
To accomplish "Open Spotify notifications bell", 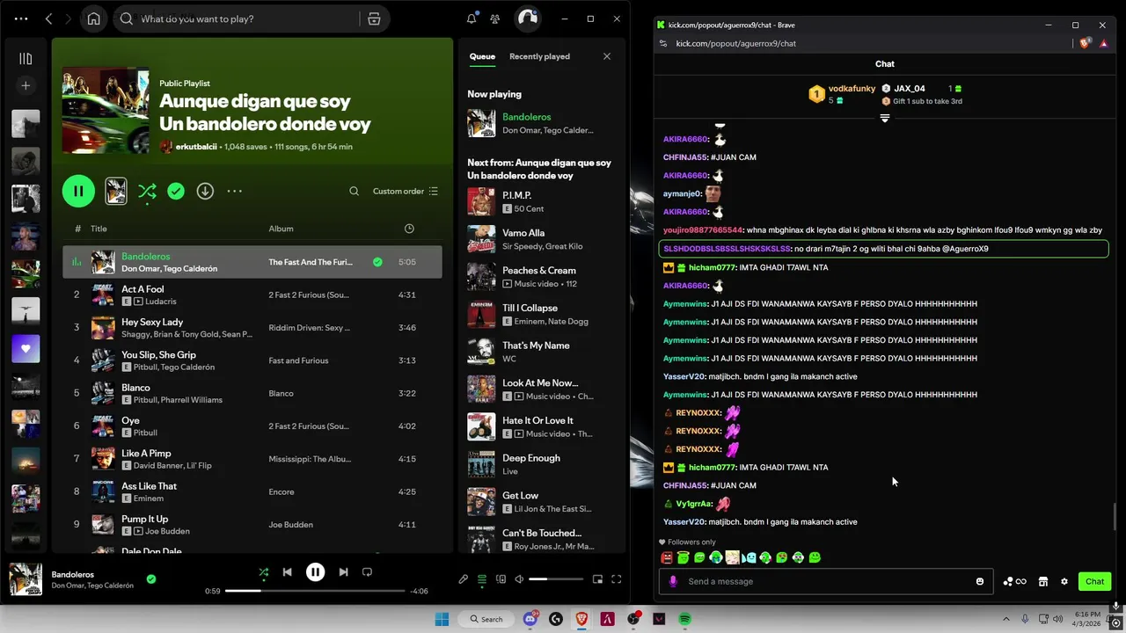I will point(472,18).
